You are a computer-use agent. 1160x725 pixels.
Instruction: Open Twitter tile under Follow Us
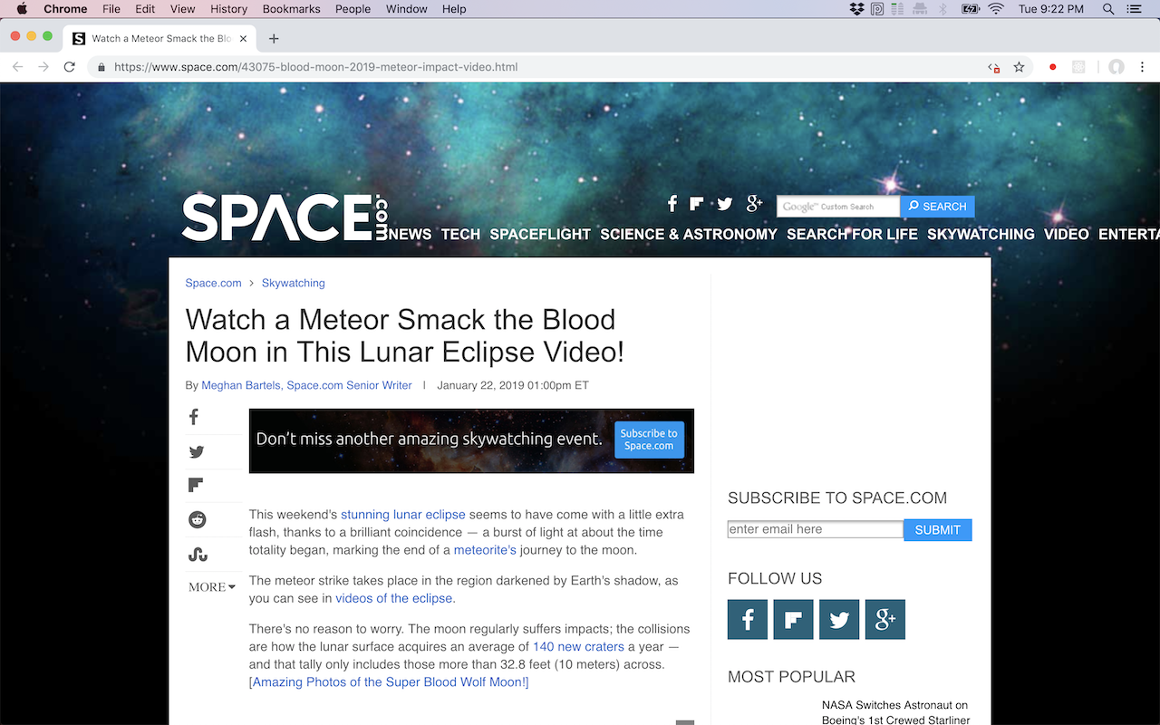(839, 620)
